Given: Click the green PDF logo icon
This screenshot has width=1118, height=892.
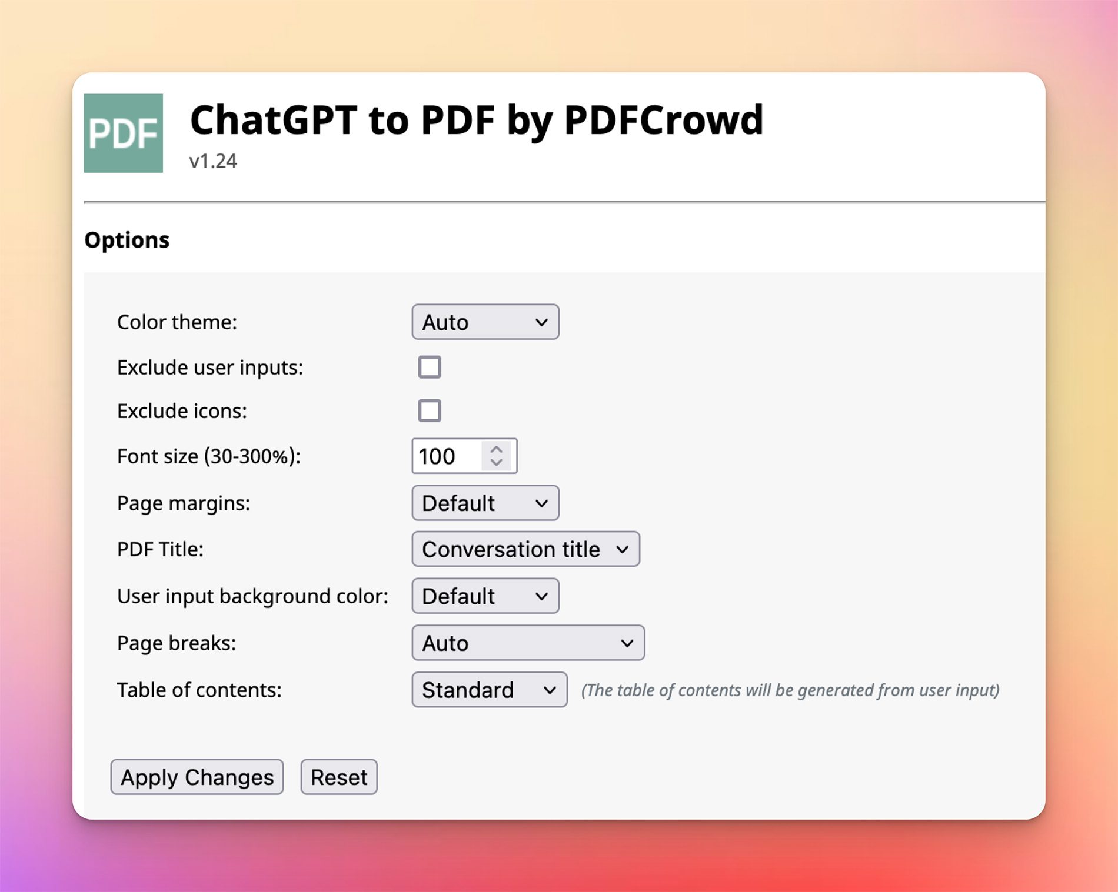Looking at the screenshot, I should click(x=124, y=131).
